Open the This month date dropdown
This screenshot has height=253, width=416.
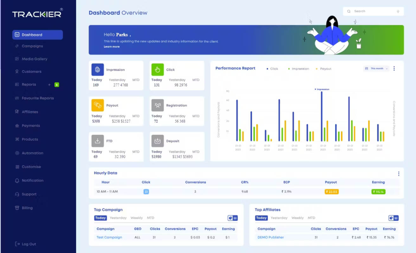376,68
